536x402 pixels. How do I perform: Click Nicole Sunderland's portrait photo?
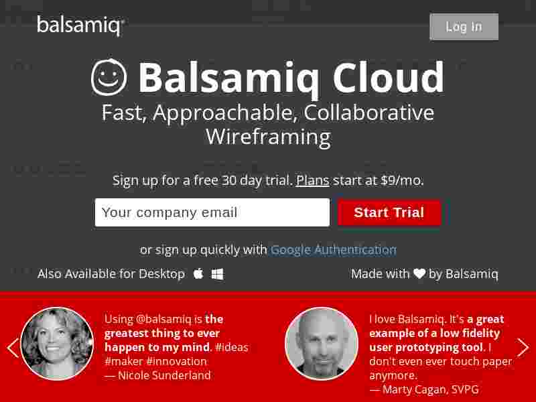57,344
